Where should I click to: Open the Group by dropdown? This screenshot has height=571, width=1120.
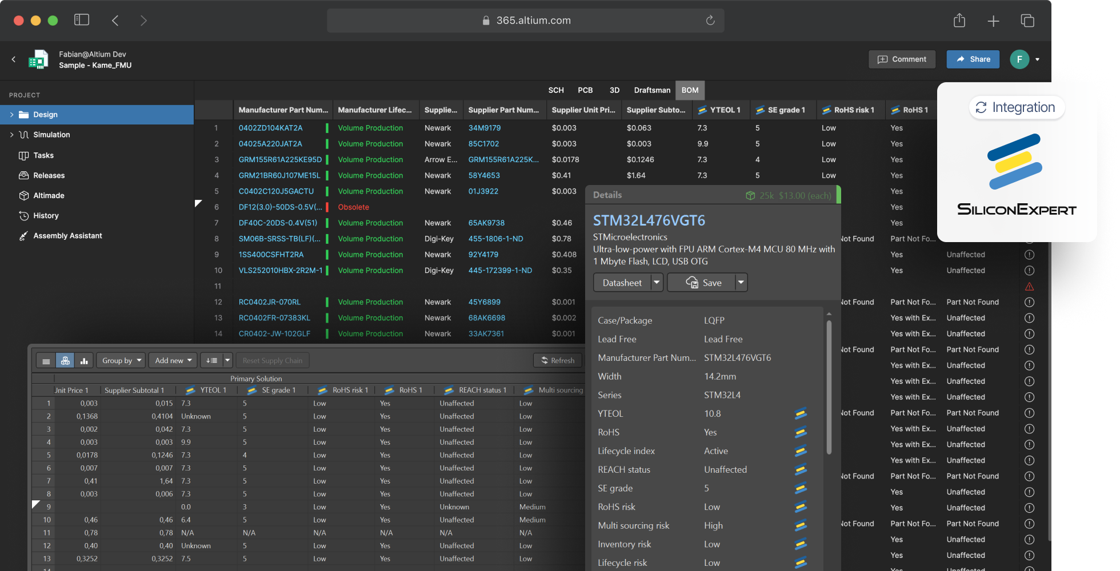121,361
